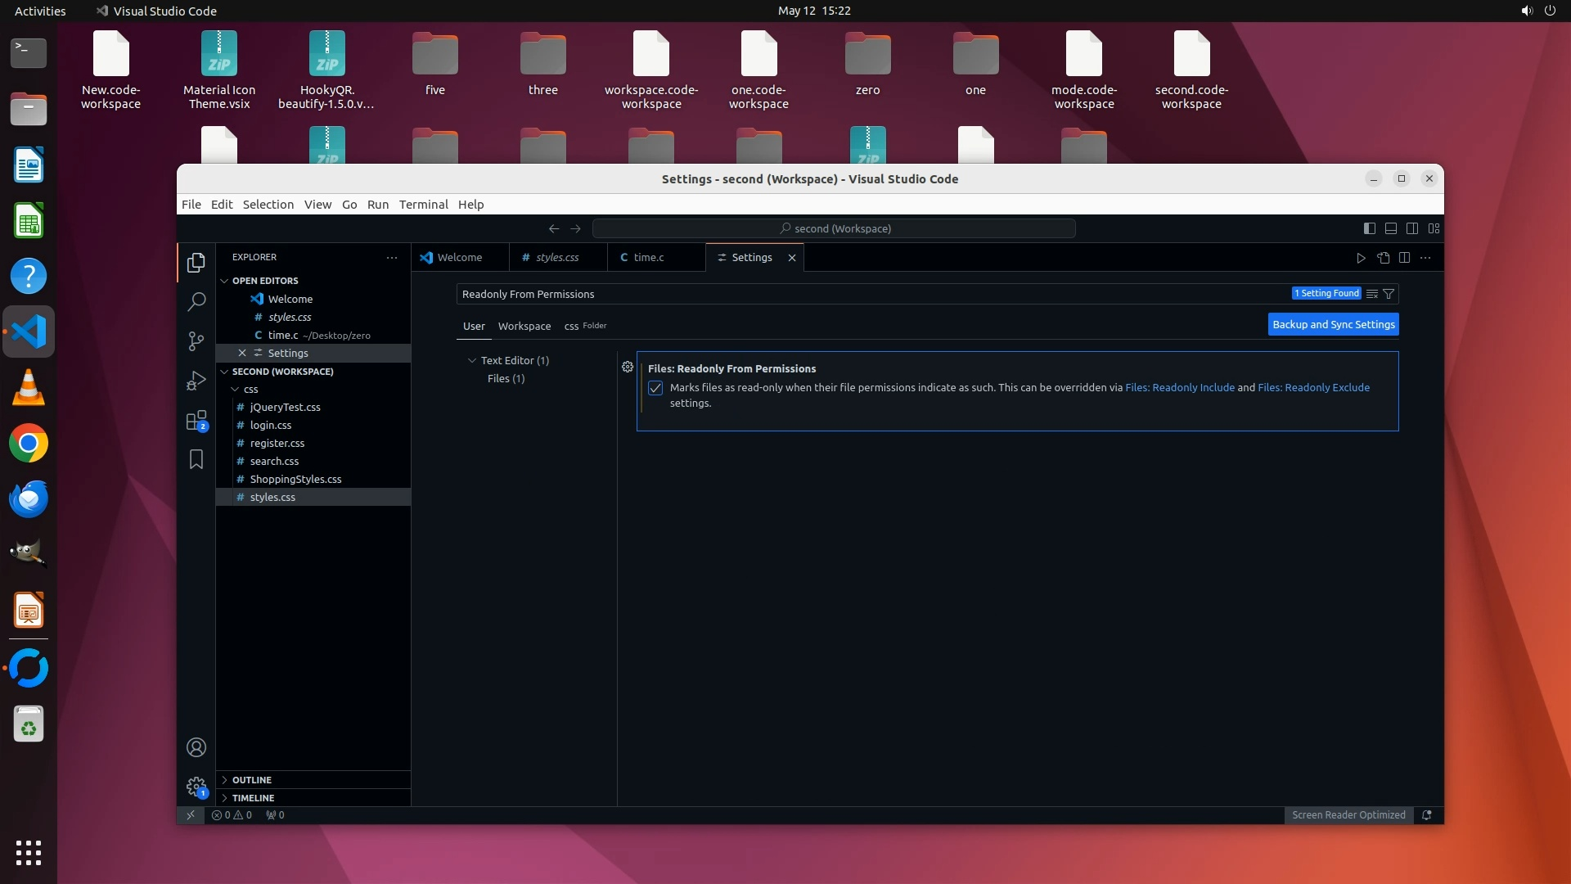This screenshot has height=884, width=1571.
Task: Open the Terminal menu
Action: click(x=423, y=205)
